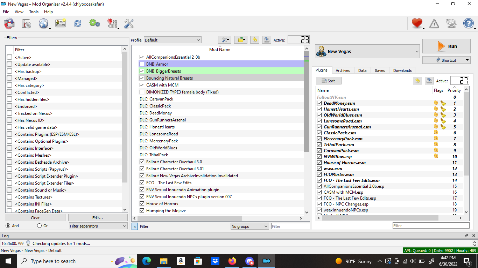Open the No groups dropdown

coord(250,226)
